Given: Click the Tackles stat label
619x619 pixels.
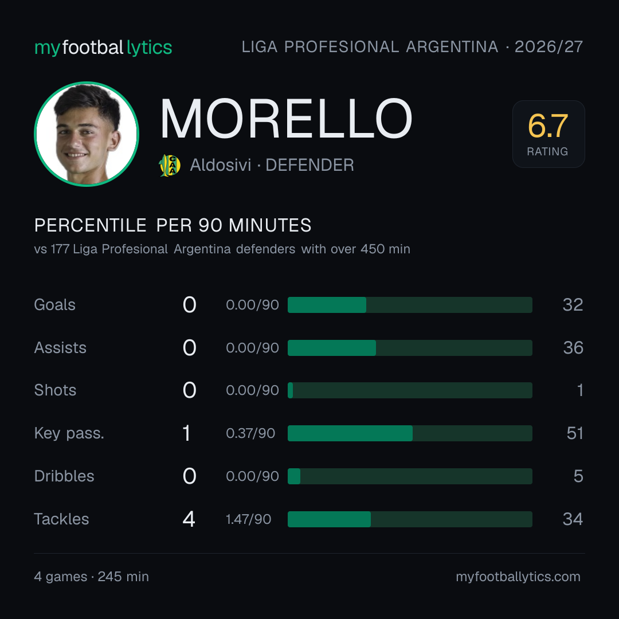Looking at the screenshot, I should pos(61,519).
